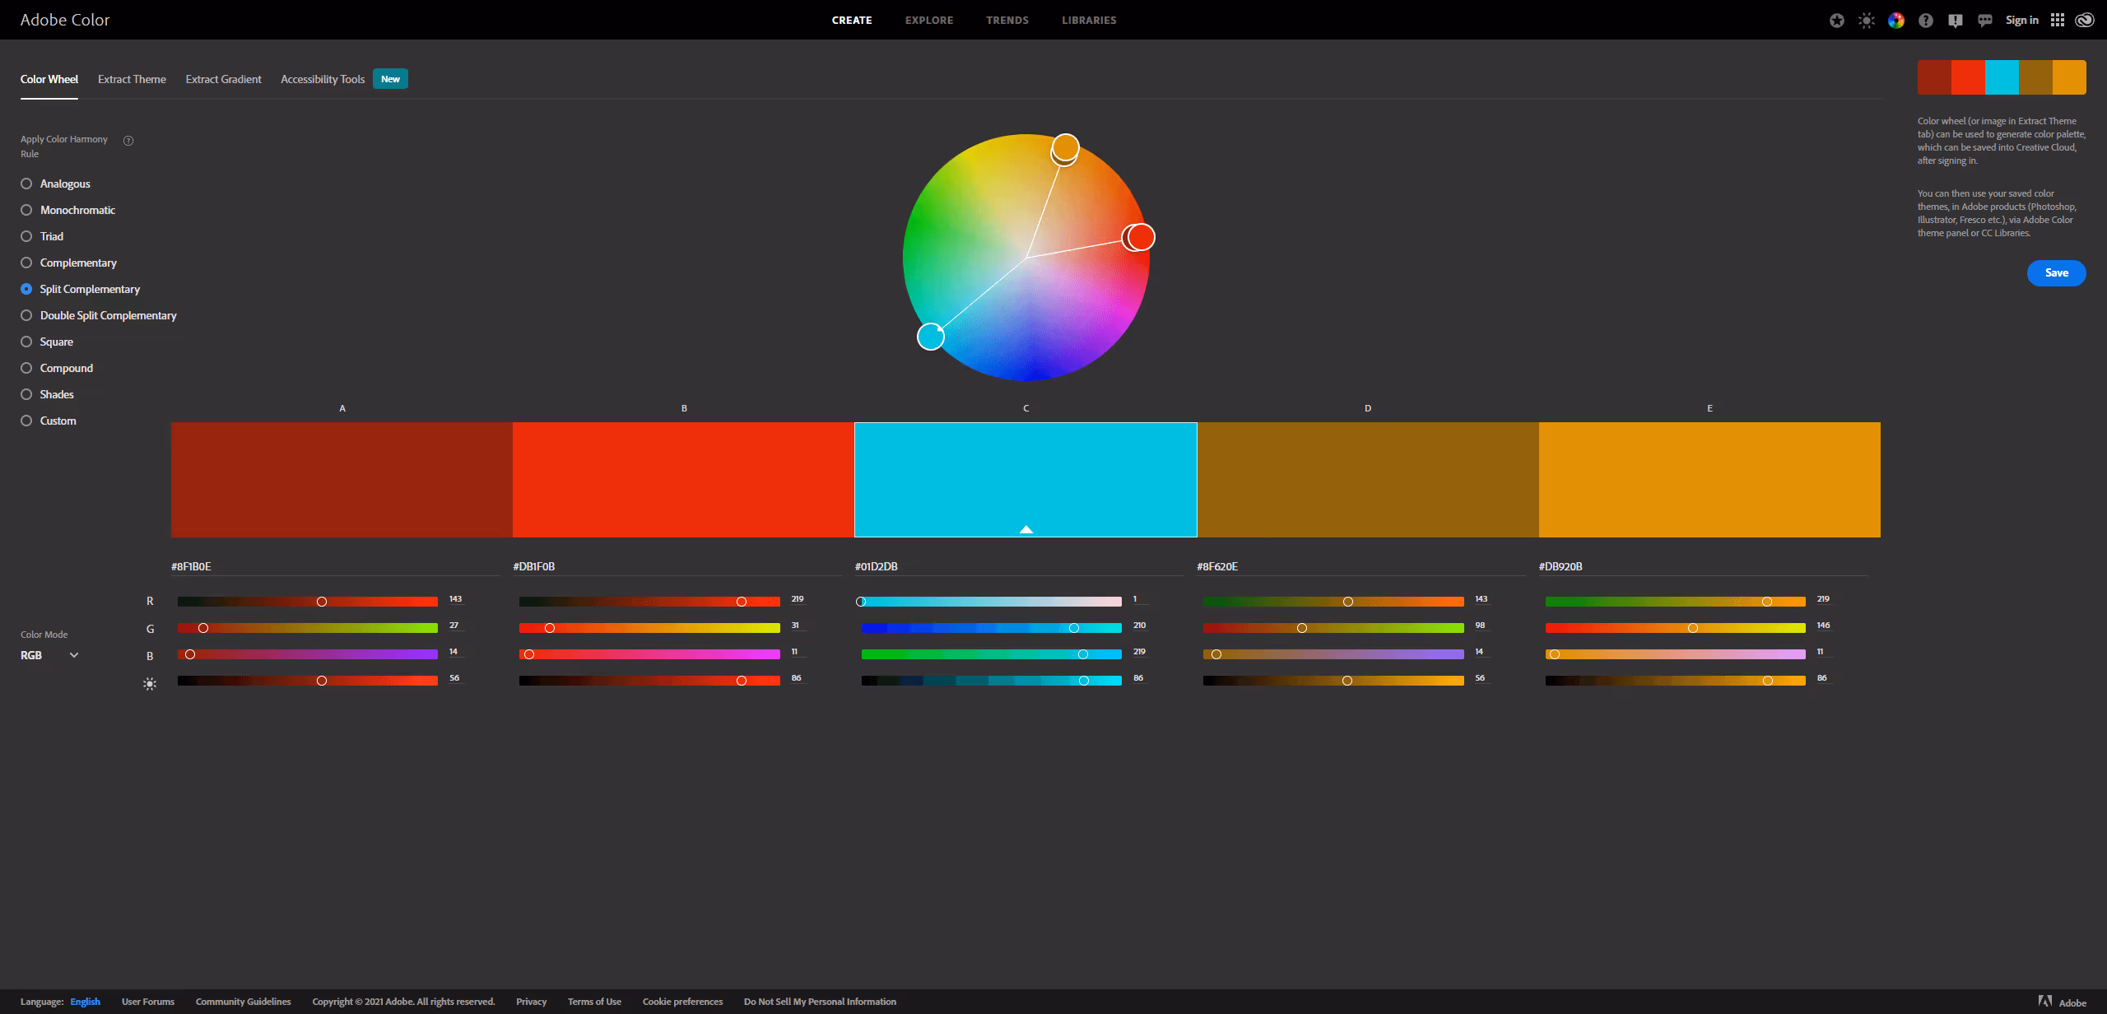Open the RGB color mode dropdown
2107x1014 pixels.
[49, 655]
